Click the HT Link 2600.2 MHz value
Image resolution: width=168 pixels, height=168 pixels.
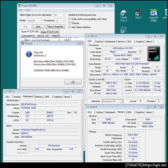point(111,94)
